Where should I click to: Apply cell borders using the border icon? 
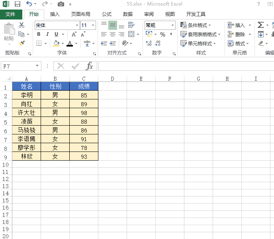[39, 43]
